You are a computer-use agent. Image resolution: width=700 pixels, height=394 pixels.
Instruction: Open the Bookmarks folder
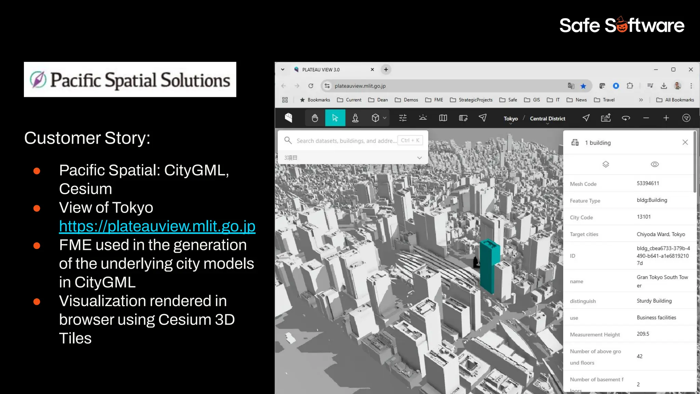point(315,100)
